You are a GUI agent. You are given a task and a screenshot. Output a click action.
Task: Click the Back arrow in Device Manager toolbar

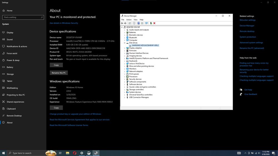pos(122,23)
